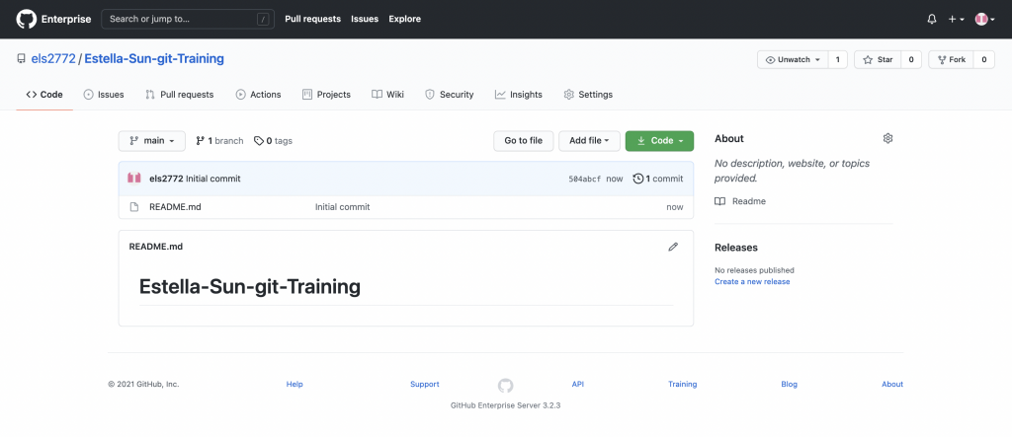Open the footer Blog link

tap(789, 384)
